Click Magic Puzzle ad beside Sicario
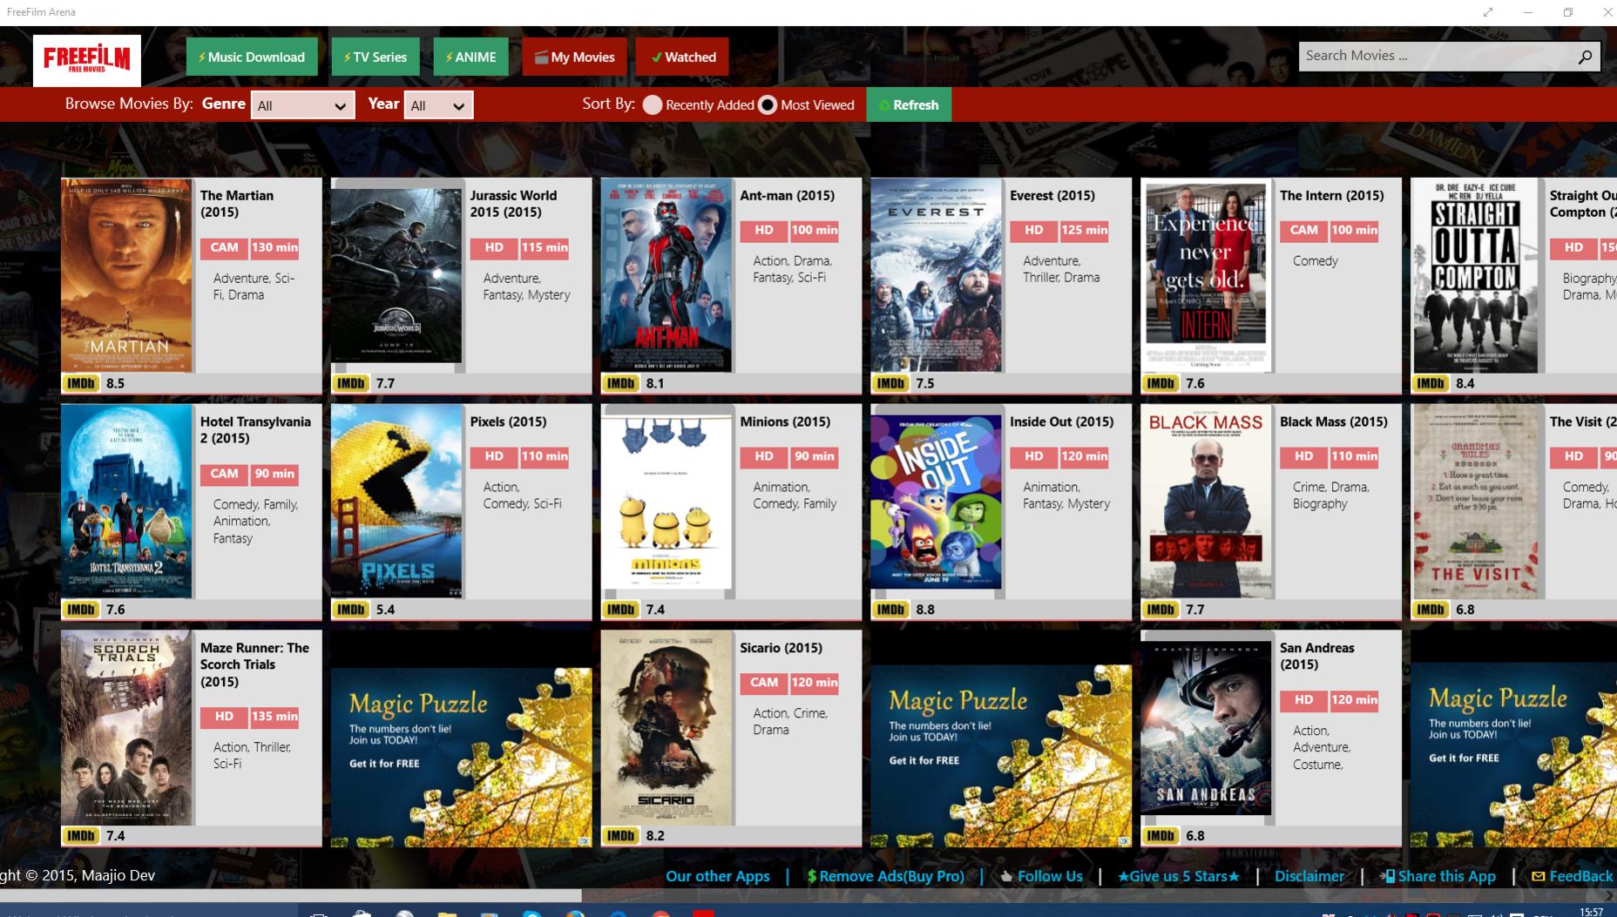The image size is (1617, 917). (x=1001, y=756)
